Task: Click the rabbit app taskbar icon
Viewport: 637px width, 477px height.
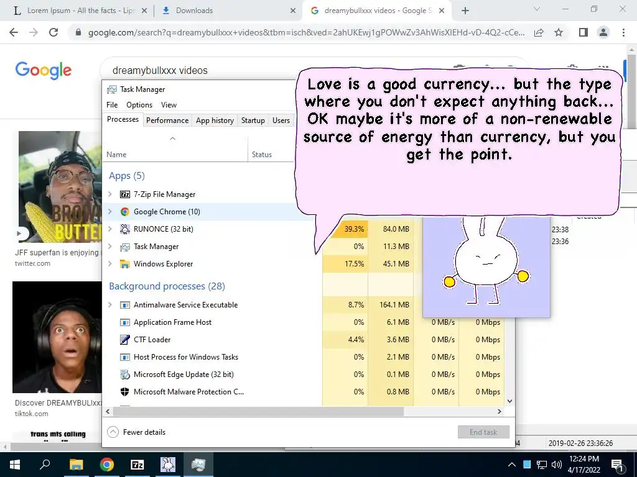Action: 168,465
